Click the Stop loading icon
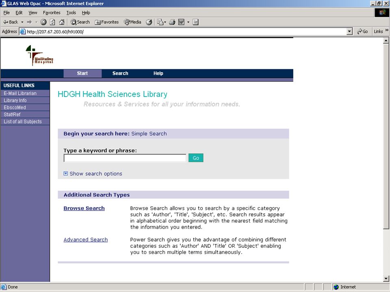The width and height of the screenshot is (390, 292). click(43, 22)
